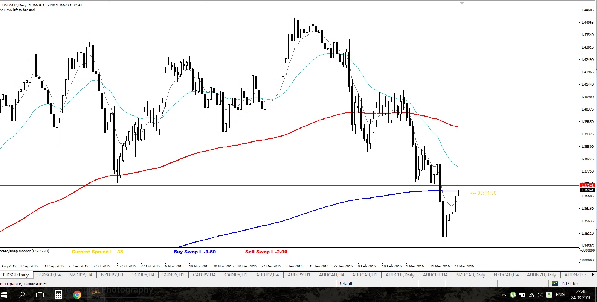This screenshot has height=302, width=597.
Task: Open the AUDJPY,H1 chart tab
Action: coord(299,275)
